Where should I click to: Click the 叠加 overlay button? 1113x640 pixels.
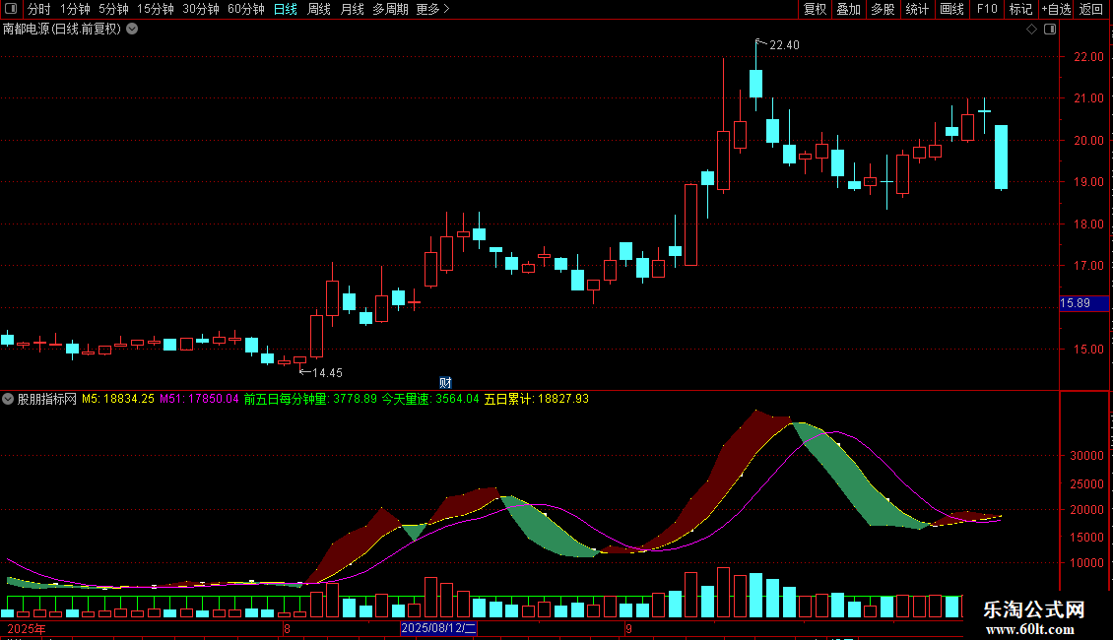click(x=848, y=9)
